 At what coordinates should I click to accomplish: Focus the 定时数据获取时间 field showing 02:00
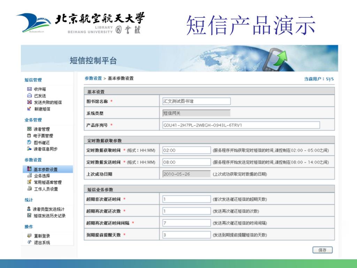pos(187,150)
